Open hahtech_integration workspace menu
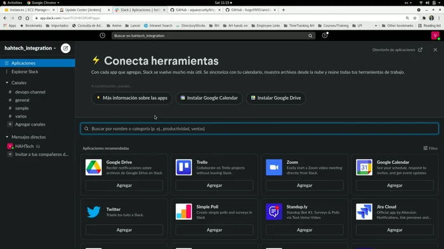Screen dimensions: 444x249 (x=30, y=48)
